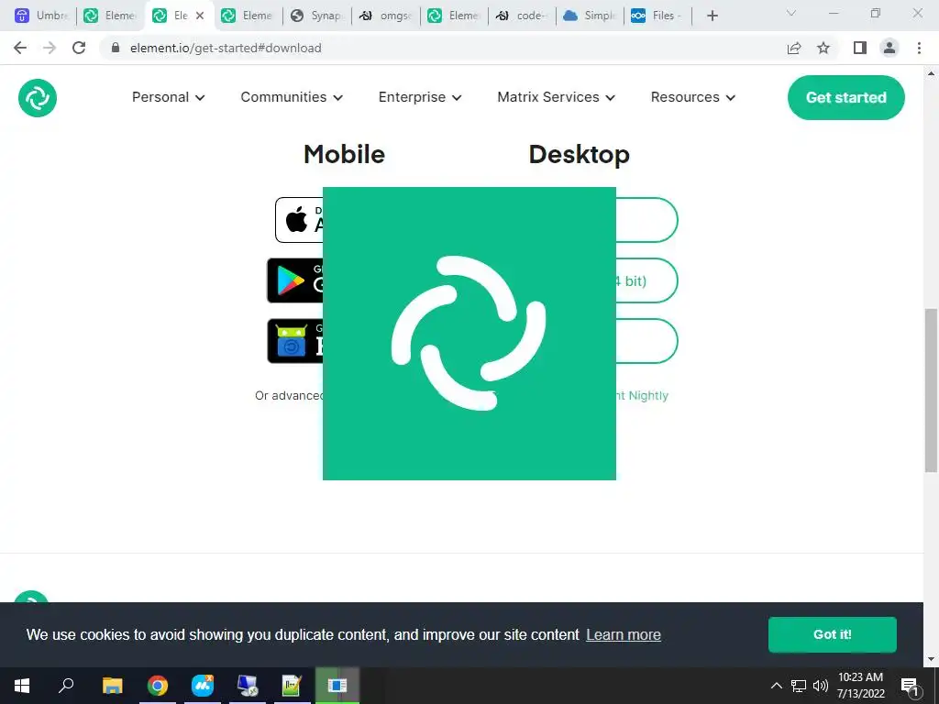Toggle Chrome side panel
The width and height of the screenshot is (939, 704).
[860, 48]
